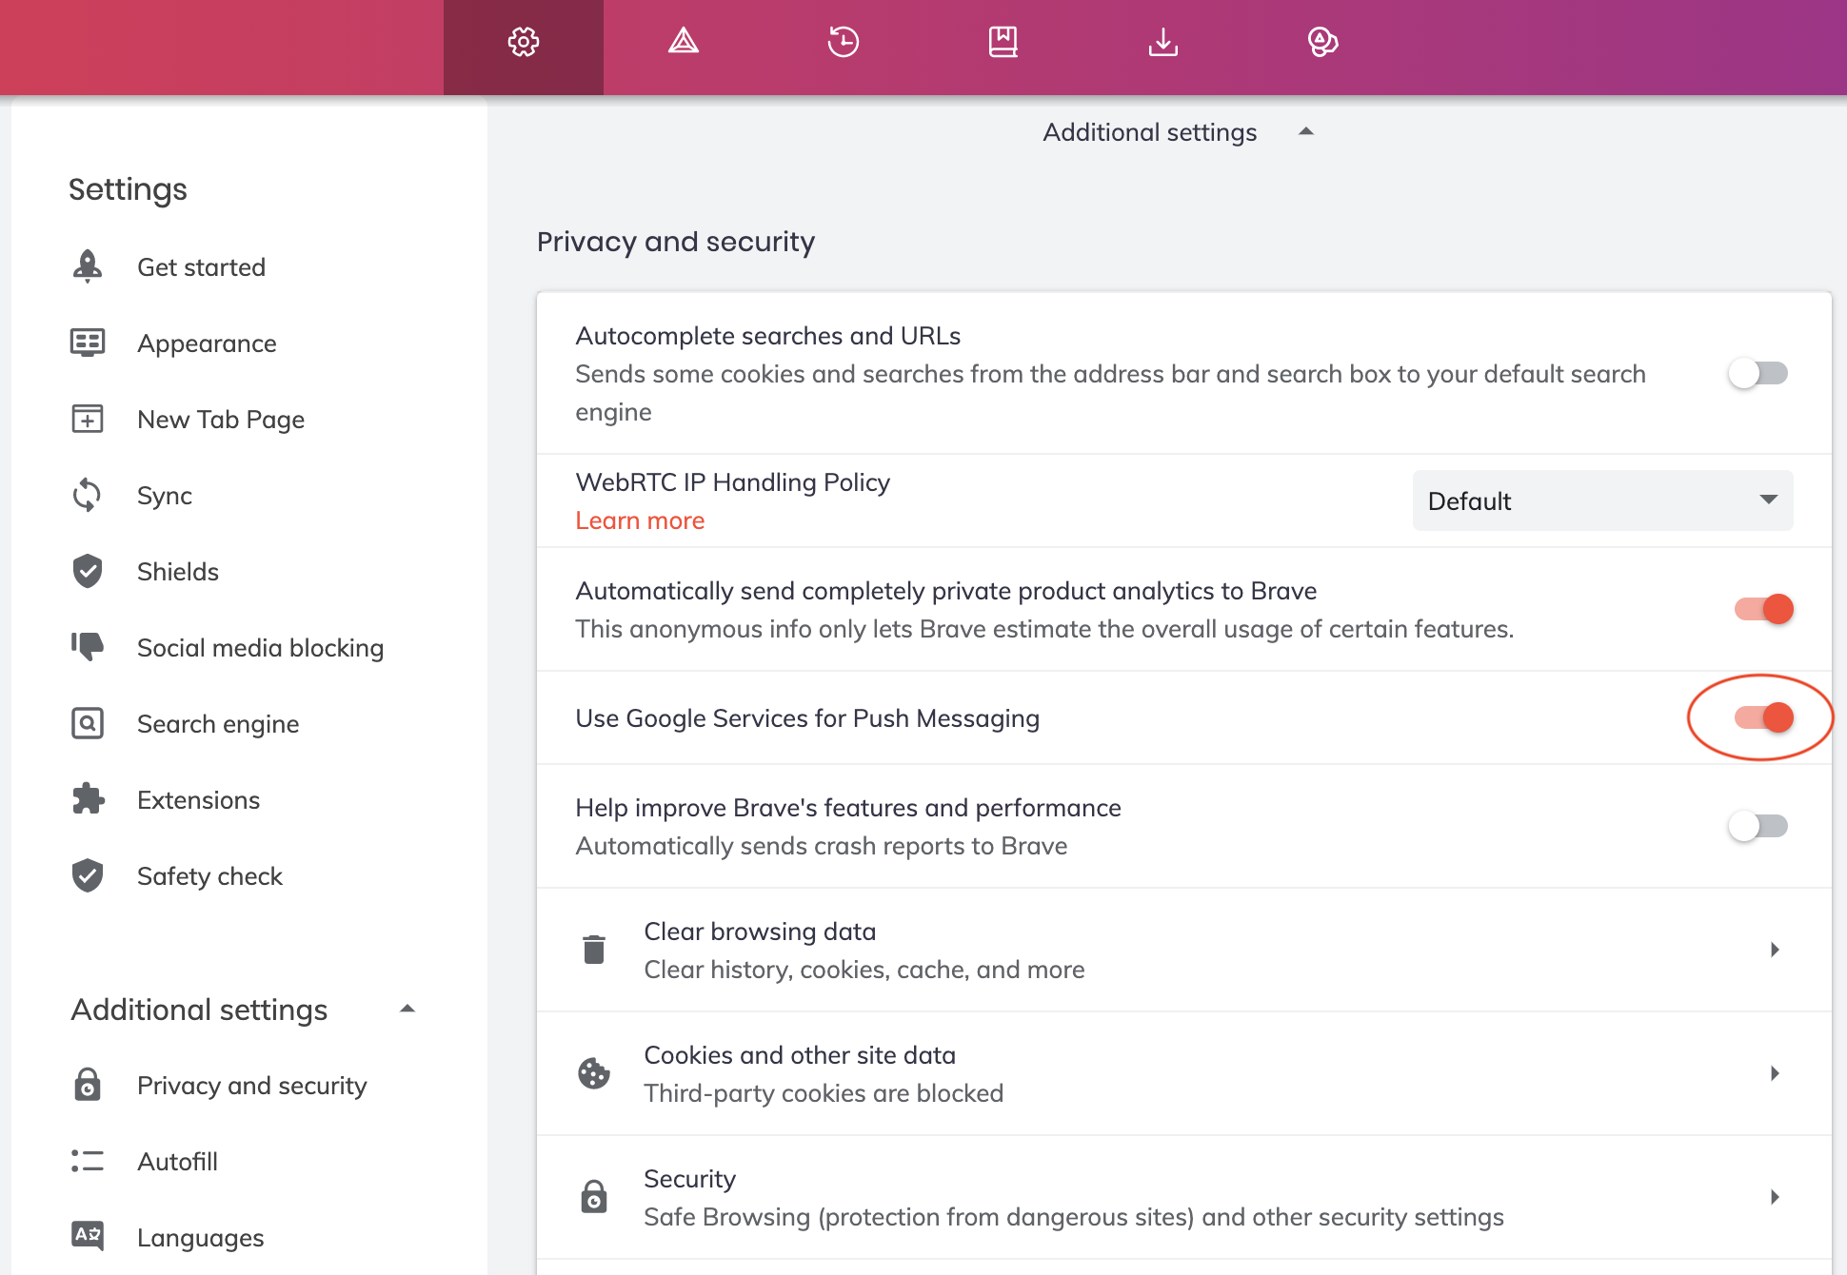The width and height of the screenshot is (1847, 1275).
Task: Open the WebRTC IP Handling Policy dropdown
Action: click(1601, 500)
